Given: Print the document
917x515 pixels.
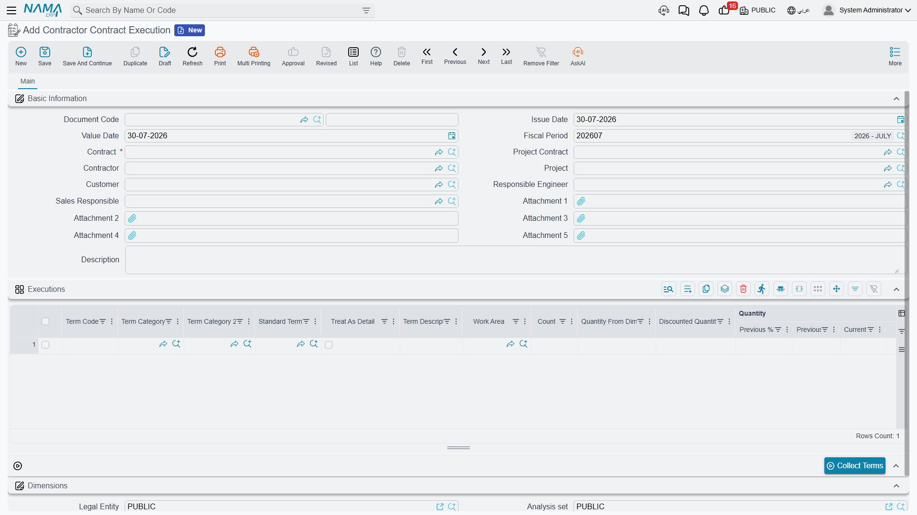Looking at the screenshot, I should click(220, 56).
